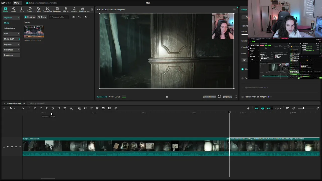The width and height of the screenshot is (322, 181).
Task: Click the delete left split icon
Action: 41,108
